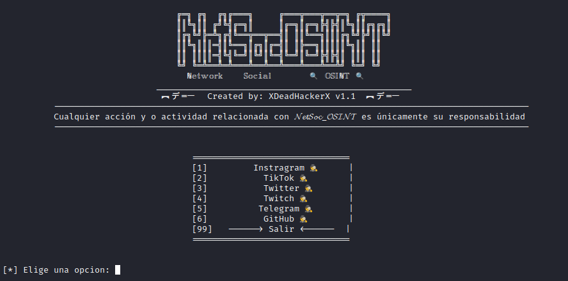Click the terminal cursor after Elige una opcion
Screen dimensions: 568x281
[x=118, y=270]
